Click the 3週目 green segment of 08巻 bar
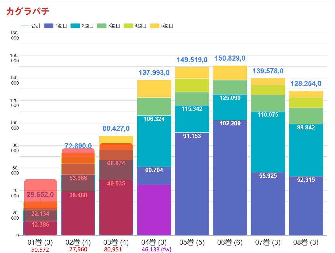The width and height of the screenshot is (335, 253). 306,116
